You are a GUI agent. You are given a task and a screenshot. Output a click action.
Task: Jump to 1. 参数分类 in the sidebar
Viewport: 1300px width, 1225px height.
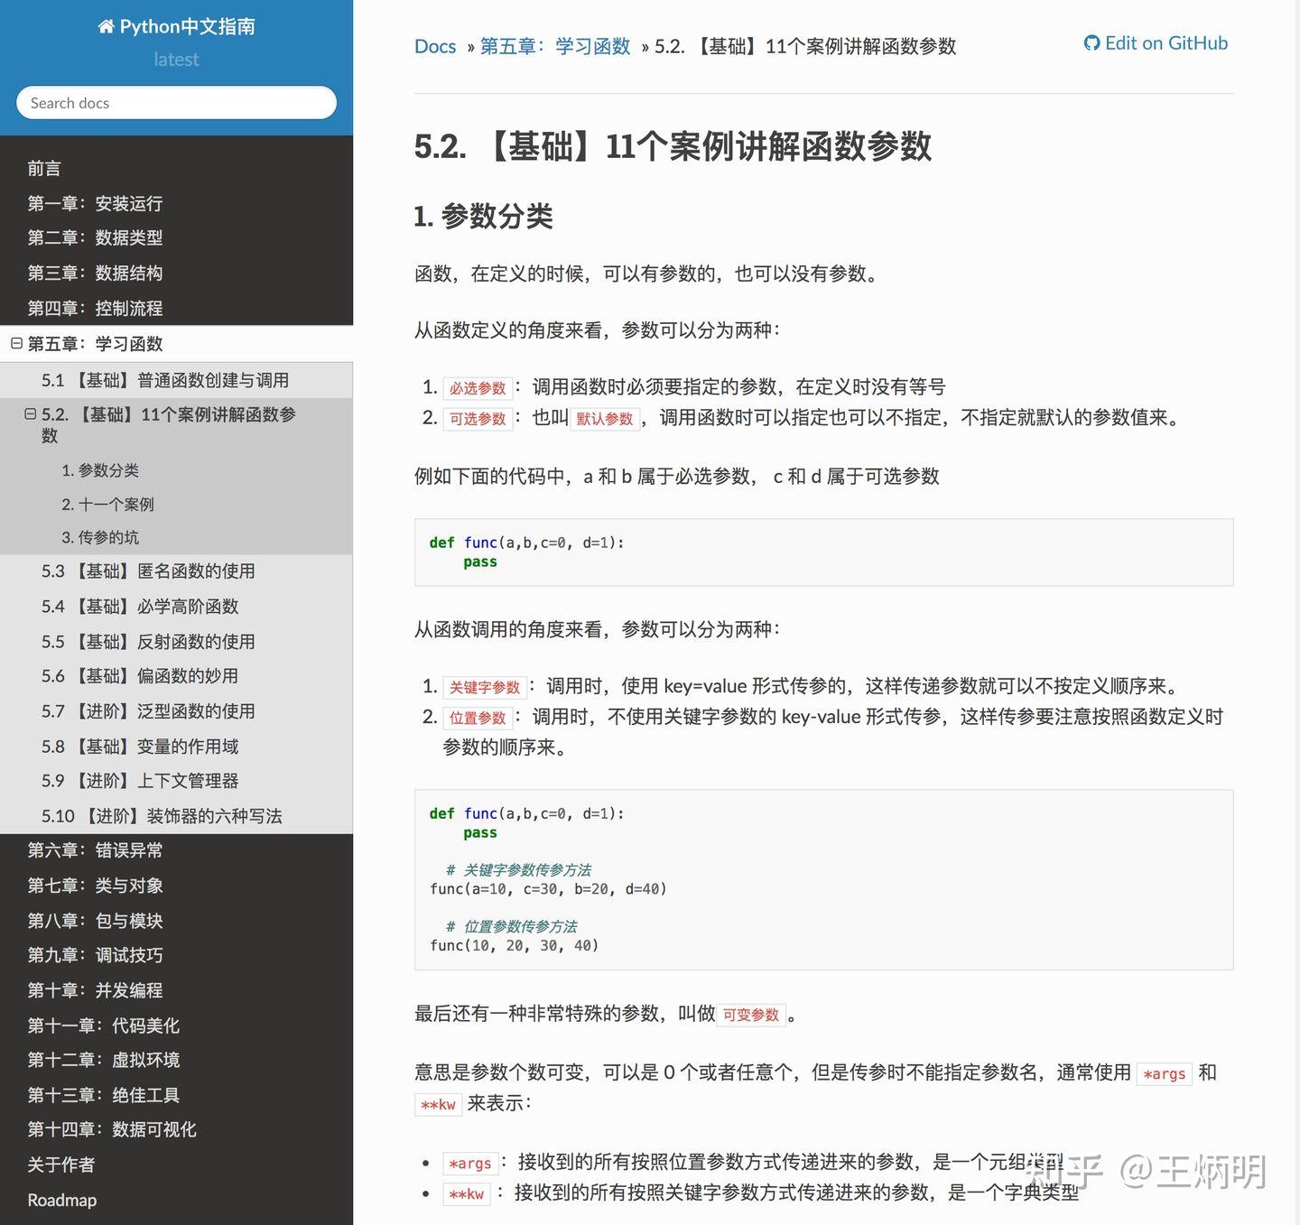[102, 469]
